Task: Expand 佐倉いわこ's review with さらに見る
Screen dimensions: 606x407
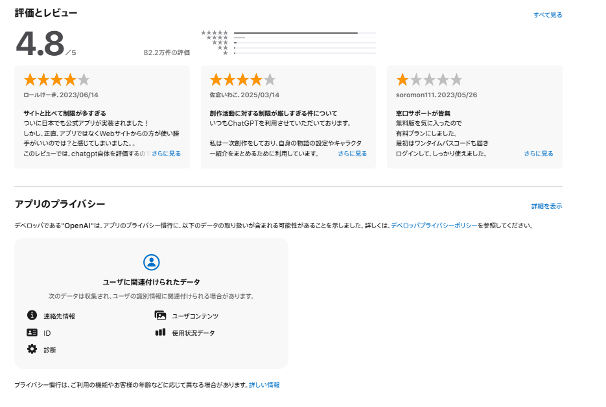Action: pos(353,154)
